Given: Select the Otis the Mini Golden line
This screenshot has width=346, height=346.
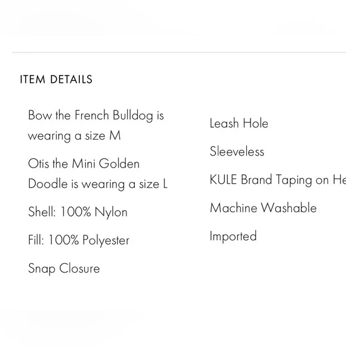Looking at the screenshot, I should (x=84, y=163).
